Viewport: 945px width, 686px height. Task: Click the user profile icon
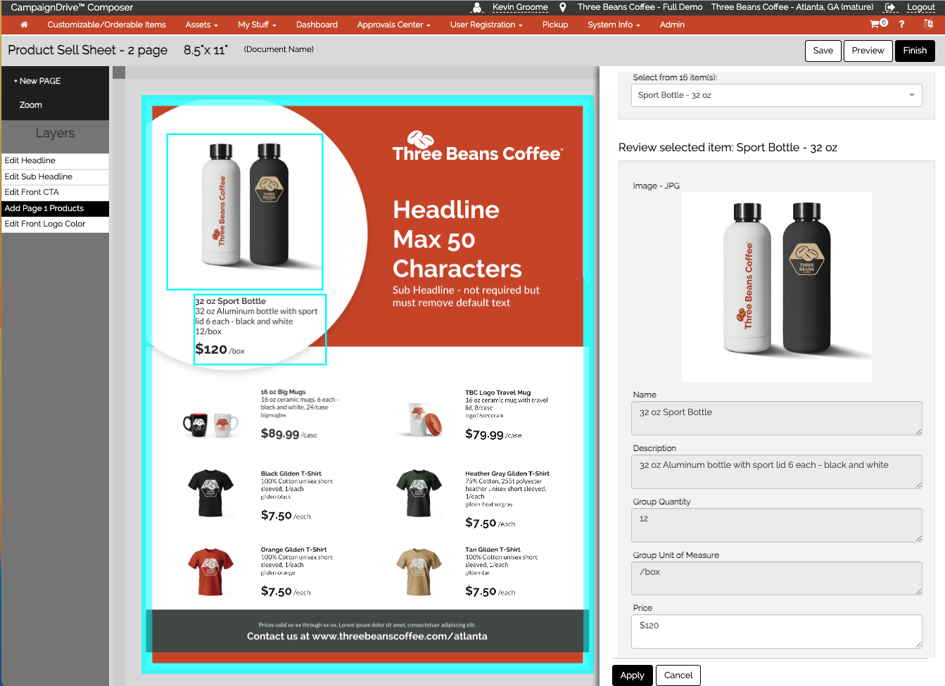[x=477, y=7]
